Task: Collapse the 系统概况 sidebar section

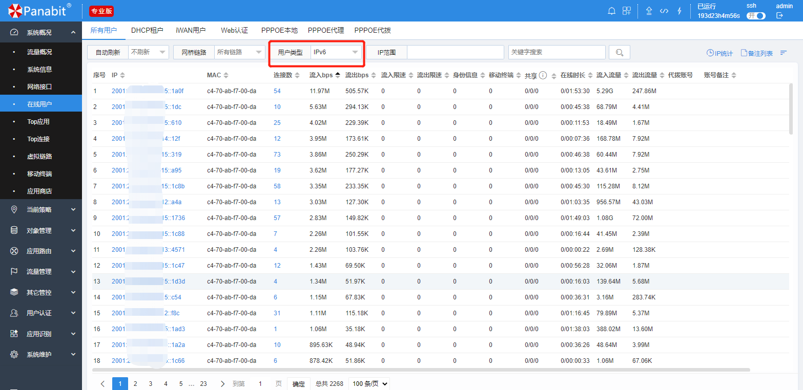Action: pyautogui.click(x=73, y=32)
